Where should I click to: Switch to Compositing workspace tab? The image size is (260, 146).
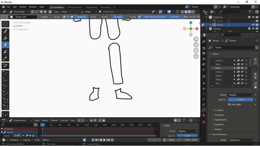91,7
